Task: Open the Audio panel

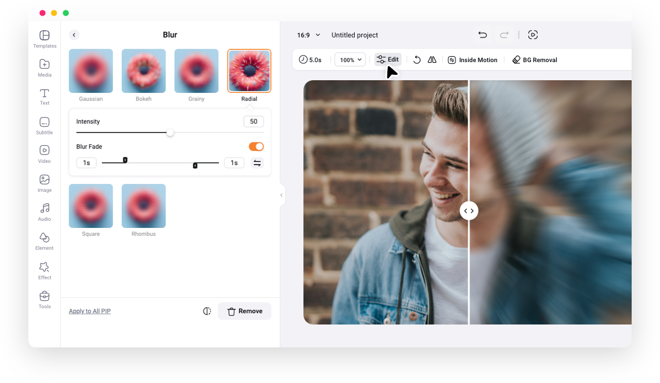Action: tap(44, 212)
